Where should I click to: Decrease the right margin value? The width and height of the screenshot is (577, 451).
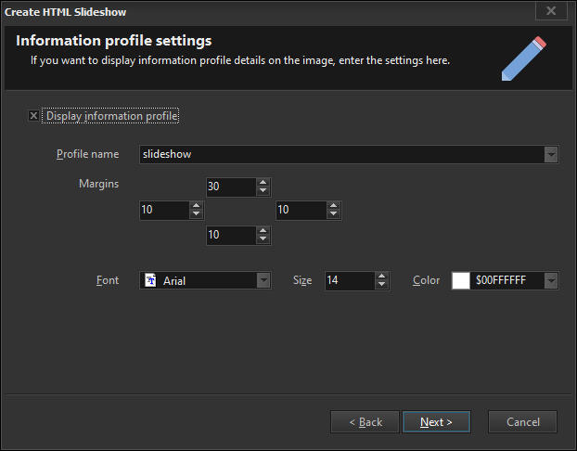(x=334, y=215)
